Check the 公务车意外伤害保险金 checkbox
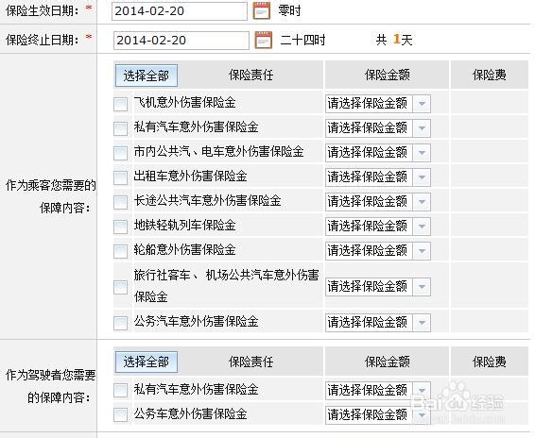The image size is (535, 438). click(x=120, y=414)
